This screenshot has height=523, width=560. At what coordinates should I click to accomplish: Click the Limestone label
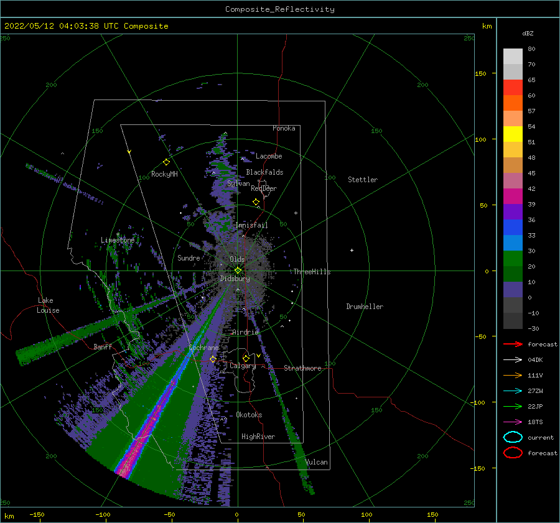click(x=118, y=240)
